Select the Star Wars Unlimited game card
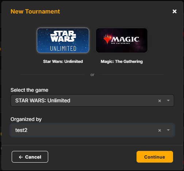 pyautogui.click(x=63, y=40)
